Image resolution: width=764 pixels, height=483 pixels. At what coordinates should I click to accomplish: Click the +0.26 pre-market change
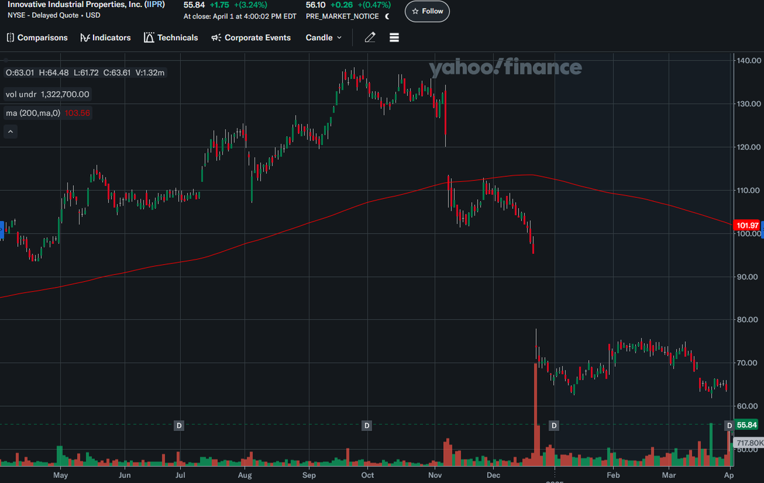click(x=342, y=4)
